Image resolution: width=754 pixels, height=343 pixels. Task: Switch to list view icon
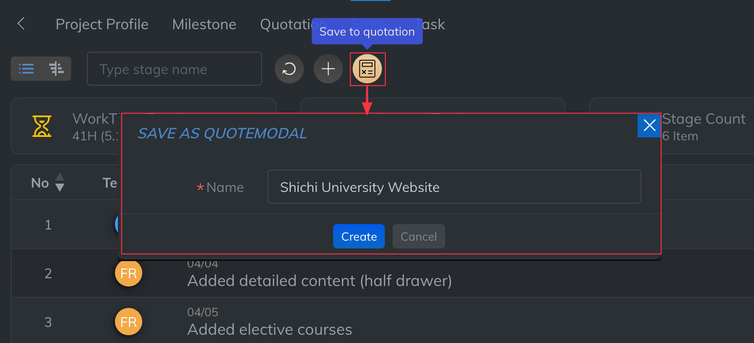26,69
